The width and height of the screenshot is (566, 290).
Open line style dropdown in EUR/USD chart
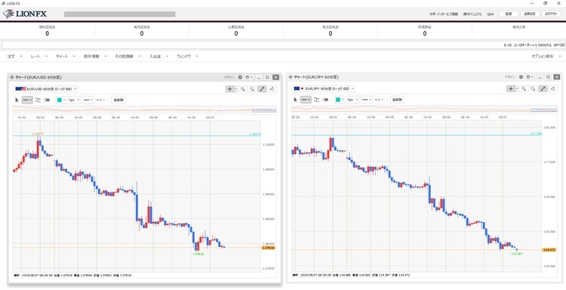coord(88,100)
